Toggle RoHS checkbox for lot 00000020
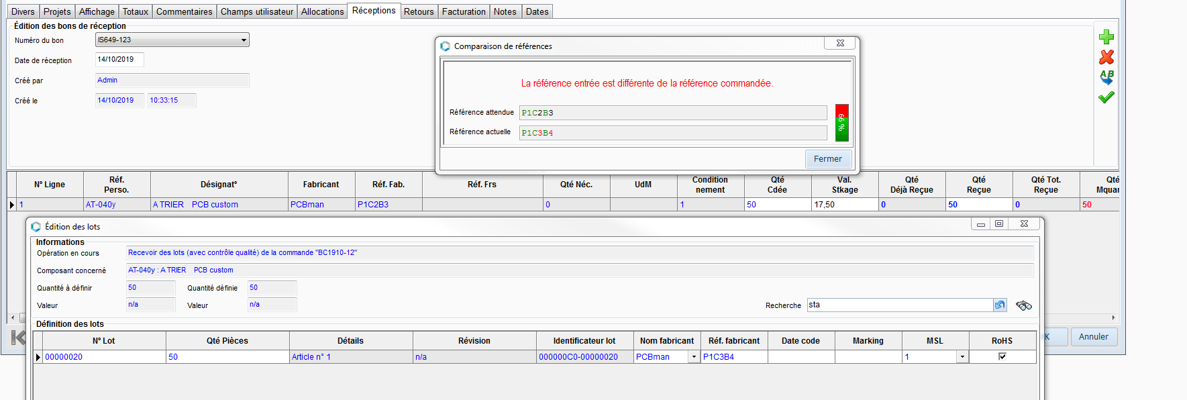 click(1002, 356)
